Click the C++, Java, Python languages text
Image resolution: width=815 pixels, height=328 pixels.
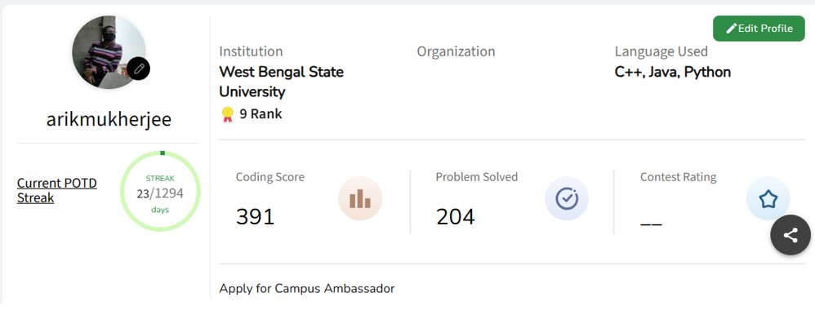coord(672,72)
